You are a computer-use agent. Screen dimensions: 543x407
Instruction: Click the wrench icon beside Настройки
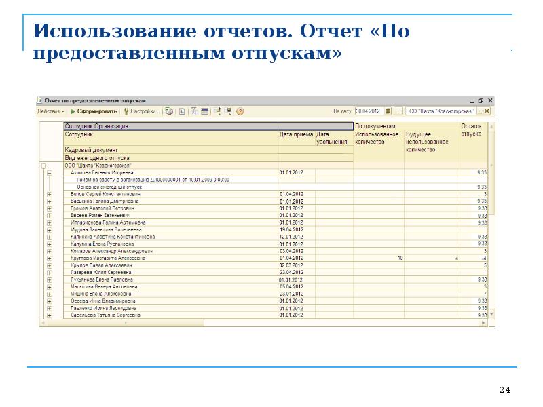coord(126,111)
